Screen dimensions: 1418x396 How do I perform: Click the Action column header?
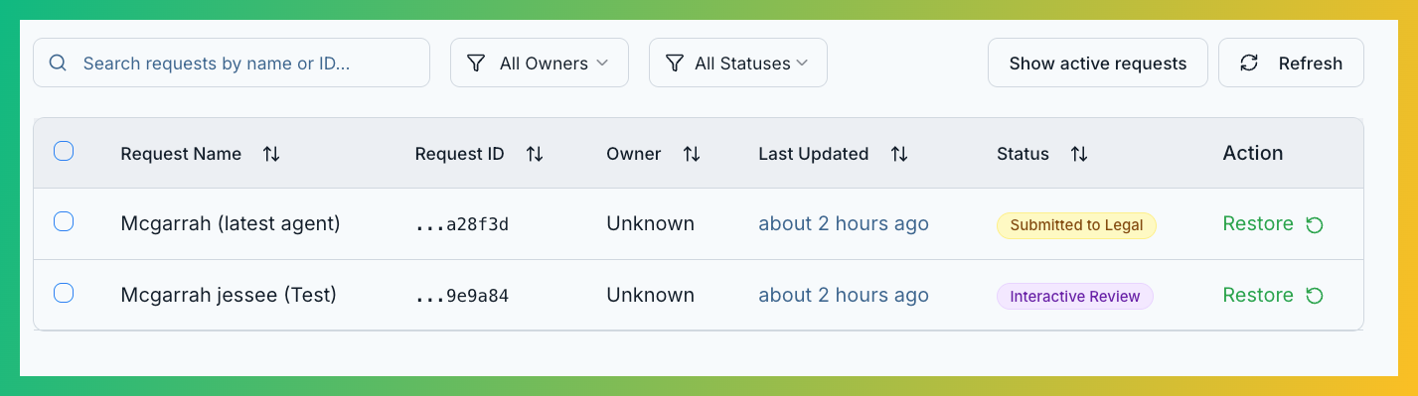tap(1253, 153)
